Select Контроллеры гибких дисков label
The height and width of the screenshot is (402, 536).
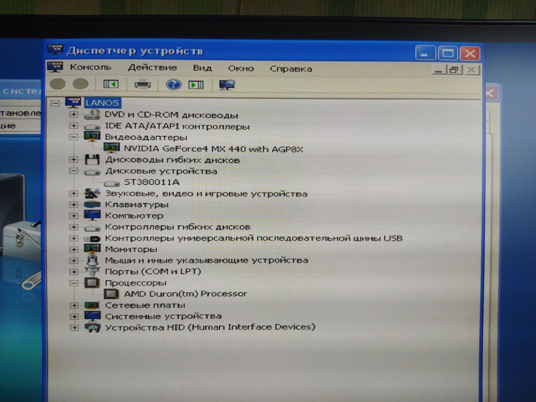click(177, 227)
